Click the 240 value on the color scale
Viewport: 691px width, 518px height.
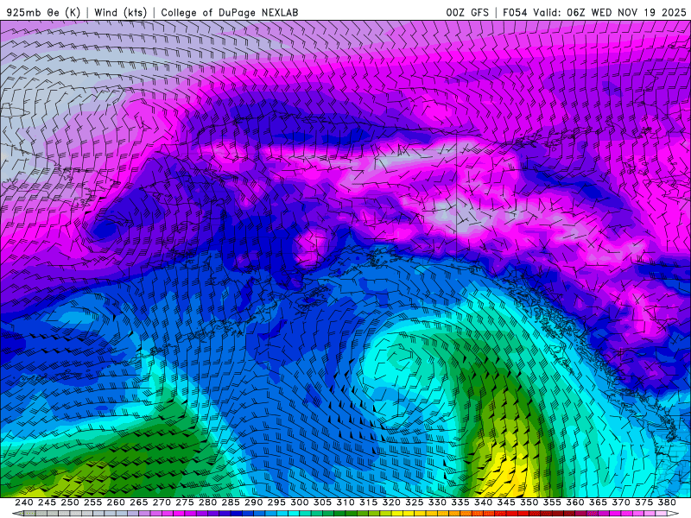(24, 502)
